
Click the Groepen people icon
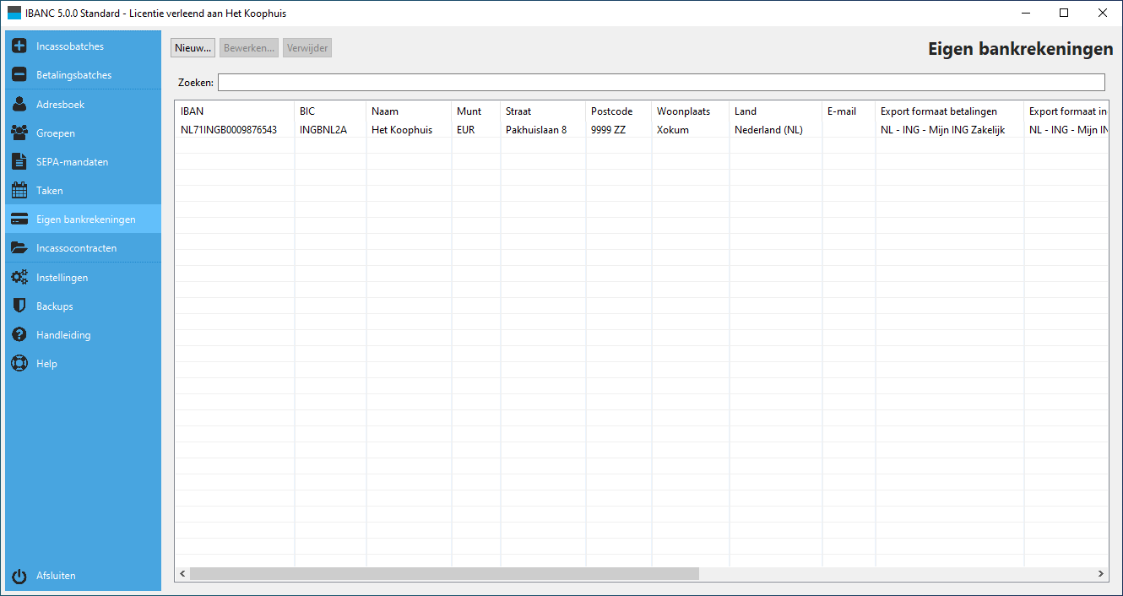[19, 133]
